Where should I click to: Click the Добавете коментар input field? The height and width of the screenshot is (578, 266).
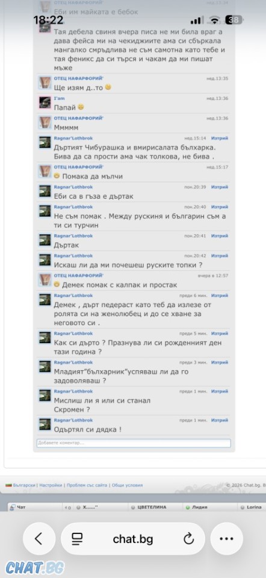click(x=134, y=443)
